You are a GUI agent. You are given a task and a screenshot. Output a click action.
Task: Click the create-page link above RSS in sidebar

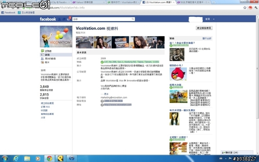click(47, 103)
